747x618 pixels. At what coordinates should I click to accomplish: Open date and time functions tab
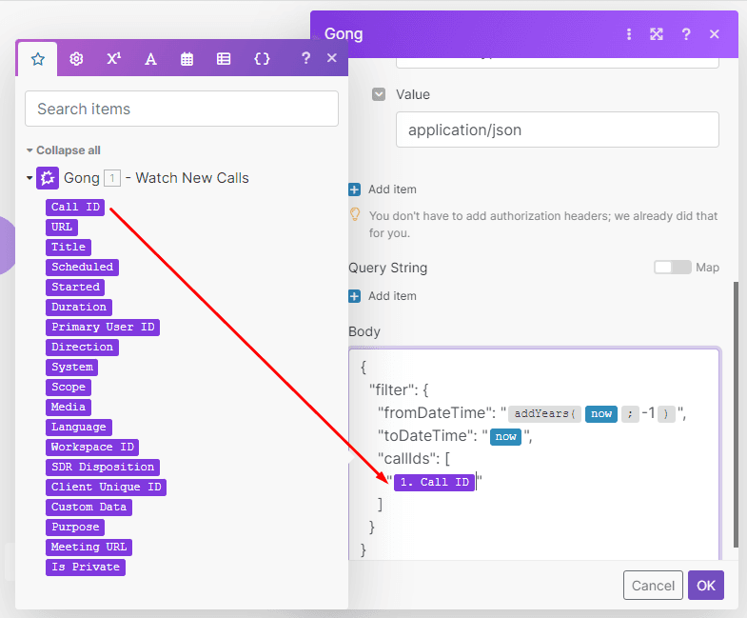[x=187, y=58]
